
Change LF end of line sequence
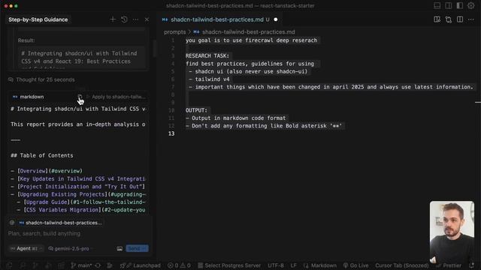(294, 265)
